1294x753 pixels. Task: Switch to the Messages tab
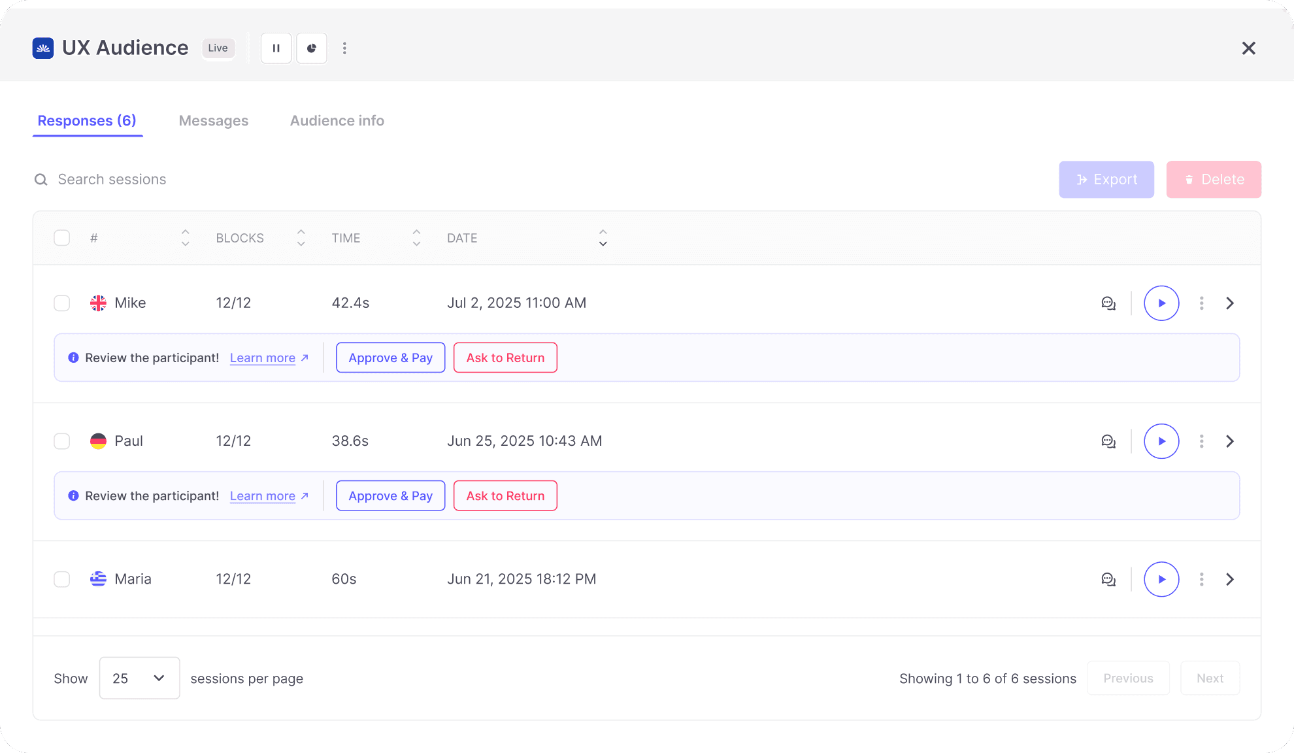coord(213,121)
